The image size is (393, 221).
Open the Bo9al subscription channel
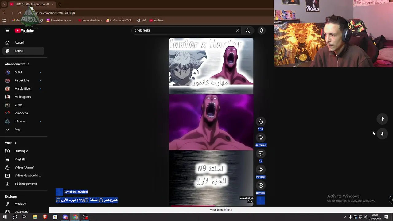[23, 72]
